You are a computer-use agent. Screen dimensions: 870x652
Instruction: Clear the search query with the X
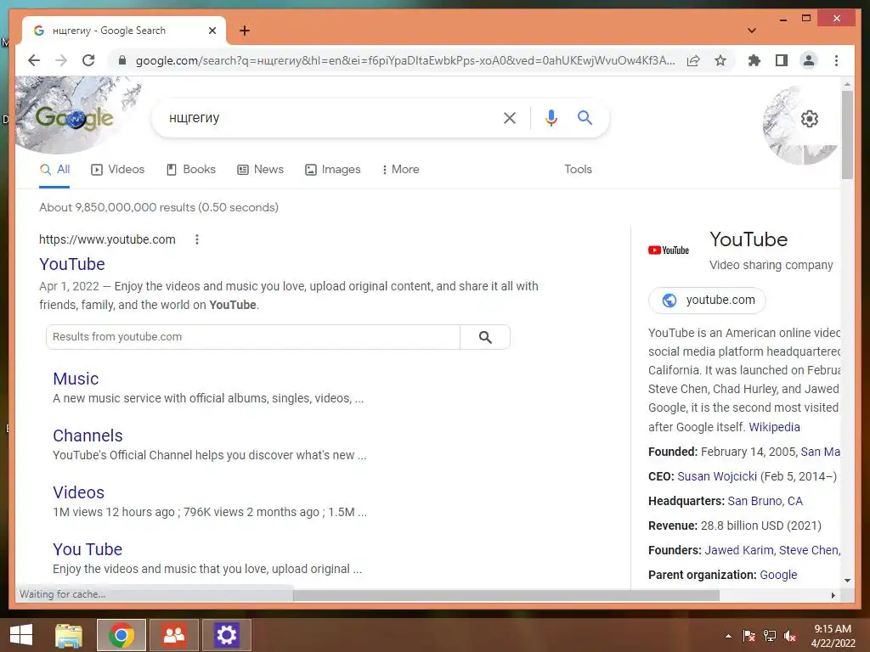click(510, 117)
